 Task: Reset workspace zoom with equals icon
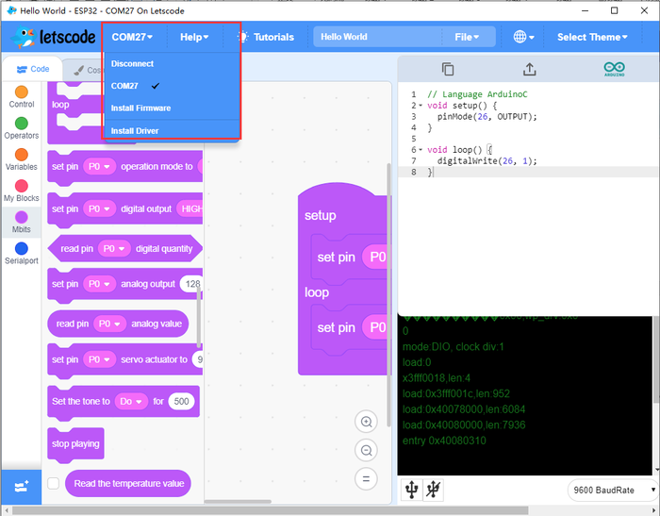[366, 478]
